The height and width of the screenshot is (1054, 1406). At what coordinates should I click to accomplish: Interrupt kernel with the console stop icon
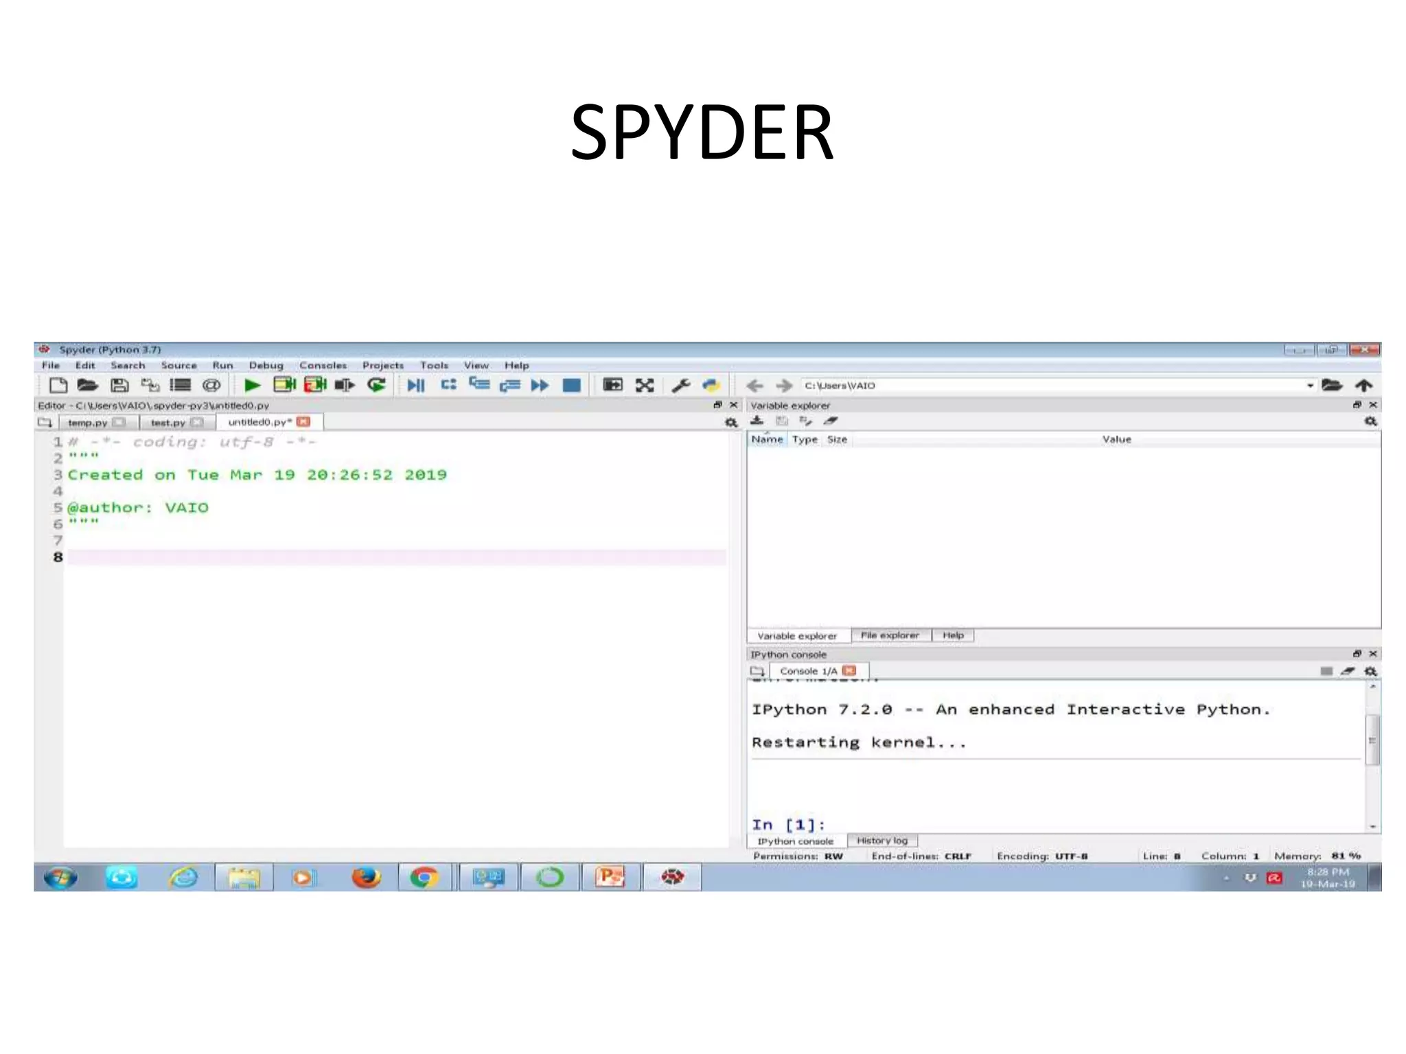tap(1326, 671)
